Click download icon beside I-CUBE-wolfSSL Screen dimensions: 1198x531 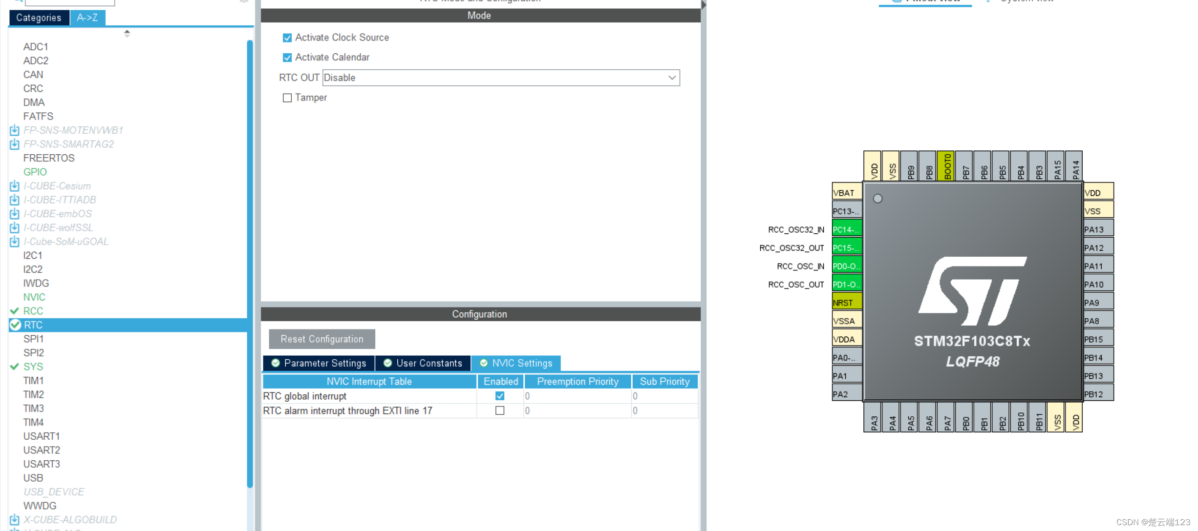pyautogui.click(x=15, y=227)
